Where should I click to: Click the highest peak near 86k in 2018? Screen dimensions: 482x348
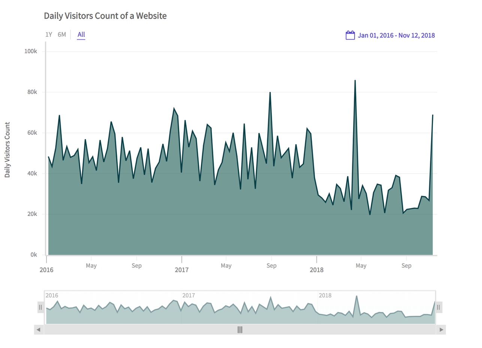click(x=355, y=80)
